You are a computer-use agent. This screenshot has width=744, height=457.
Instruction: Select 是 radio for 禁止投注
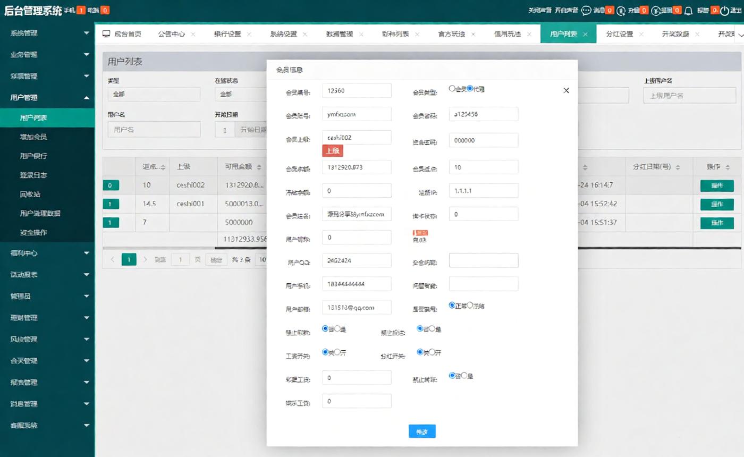432,329
